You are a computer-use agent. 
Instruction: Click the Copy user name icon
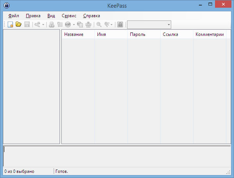click(x=51, y=25)
